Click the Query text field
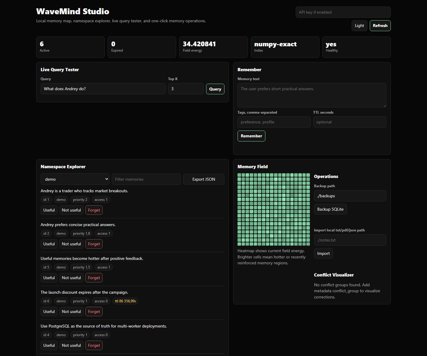 pyautogui.click(x=103, y=89)
